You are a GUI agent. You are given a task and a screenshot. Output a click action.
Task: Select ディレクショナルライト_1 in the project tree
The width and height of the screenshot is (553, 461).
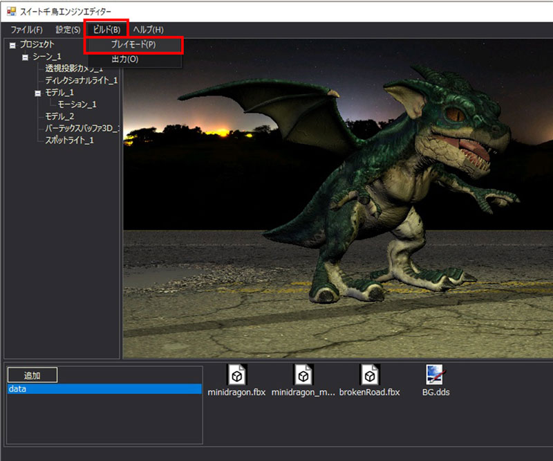click(x=81, y=80)
